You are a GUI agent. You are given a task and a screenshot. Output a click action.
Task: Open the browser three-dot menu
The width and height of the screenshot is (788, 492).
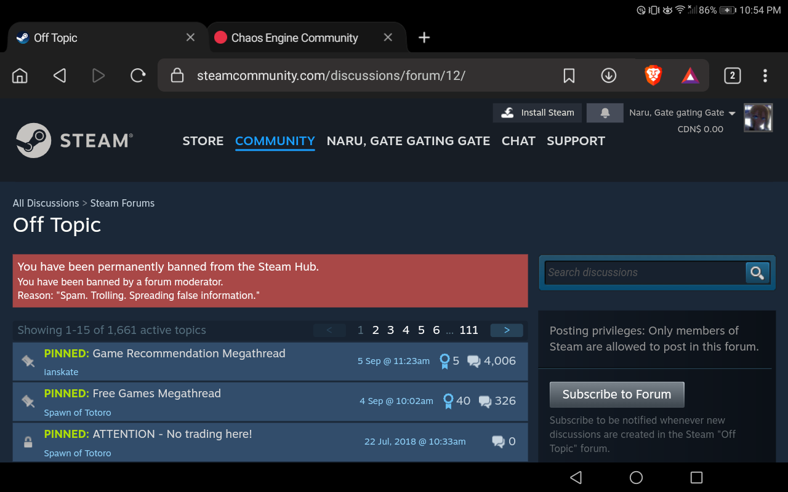coord(765,76)
